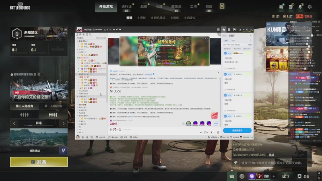Close the 找搭子 side panel

pos(251,35)
